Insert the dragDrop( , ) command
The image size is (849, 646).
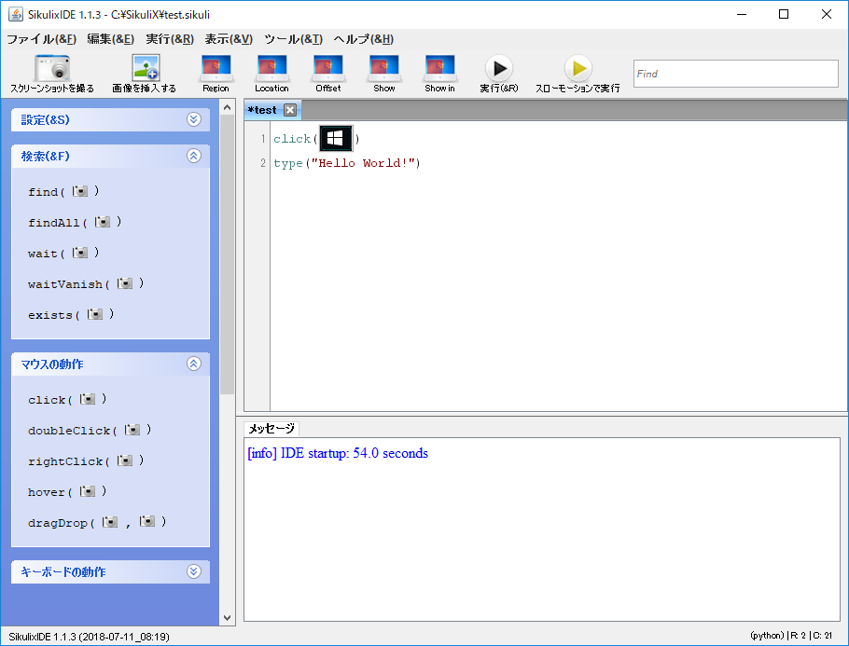[x=97, y=523]
